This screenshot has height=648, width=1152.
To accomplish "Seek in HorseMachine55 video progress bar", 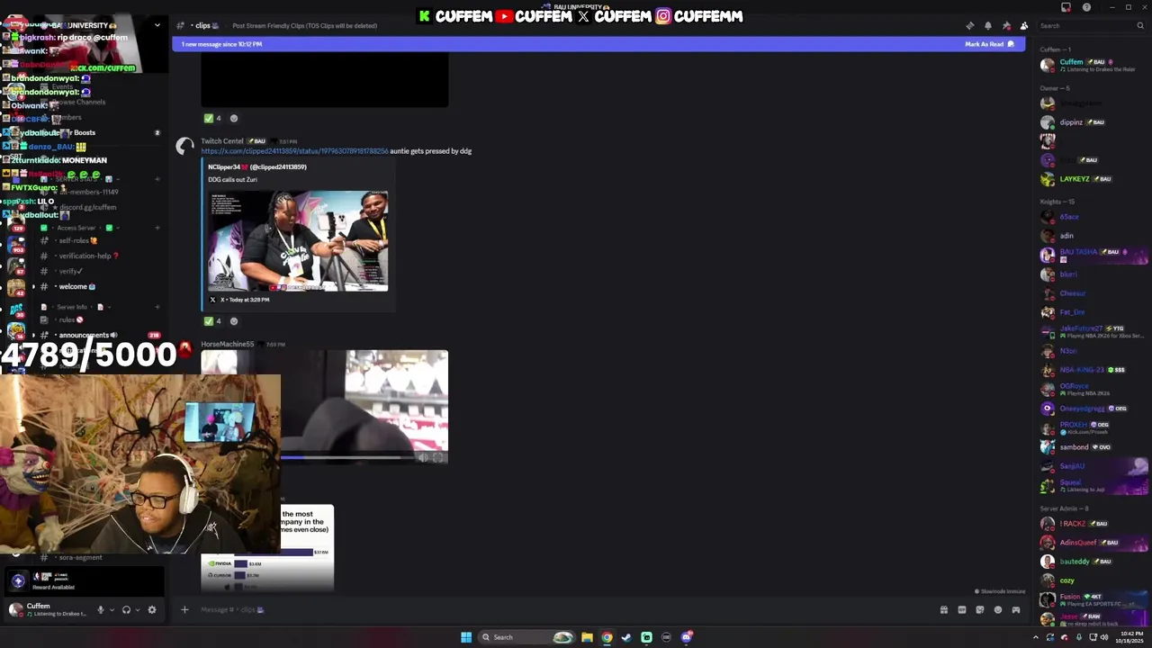I will tap(346, 457).
